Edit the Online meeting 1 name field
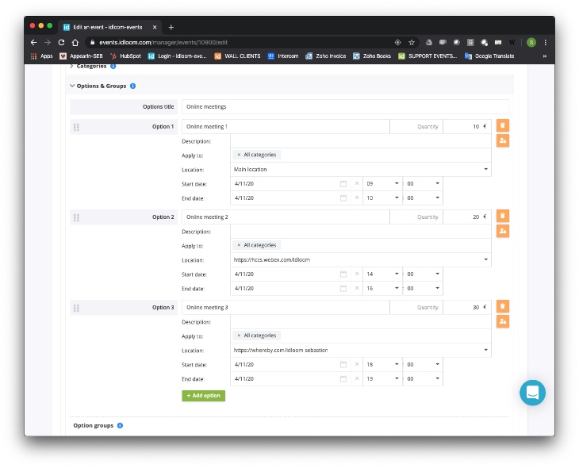The height and width of the screenshot is (468, 579). click(x=286, y=126)
